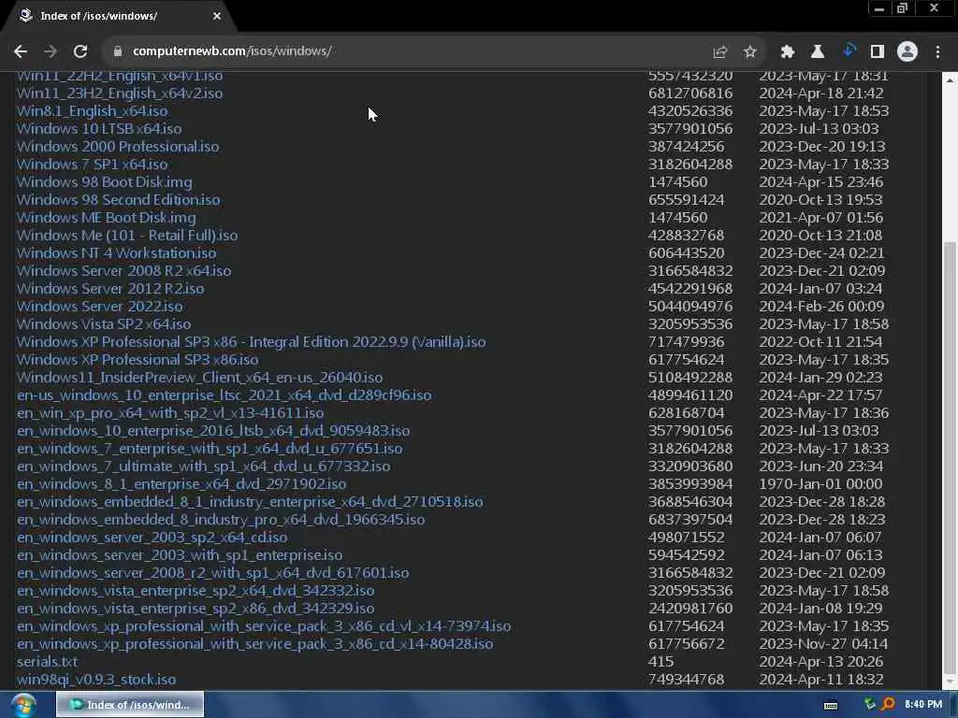Close the Index of /isos/windows/ tab

pyautogui.click(x=217, y=16)
